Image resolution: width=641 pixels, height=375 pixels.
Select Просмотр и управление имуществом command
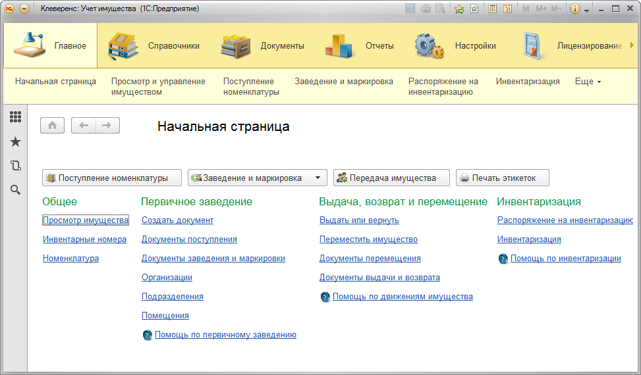(x=158, y=86)
